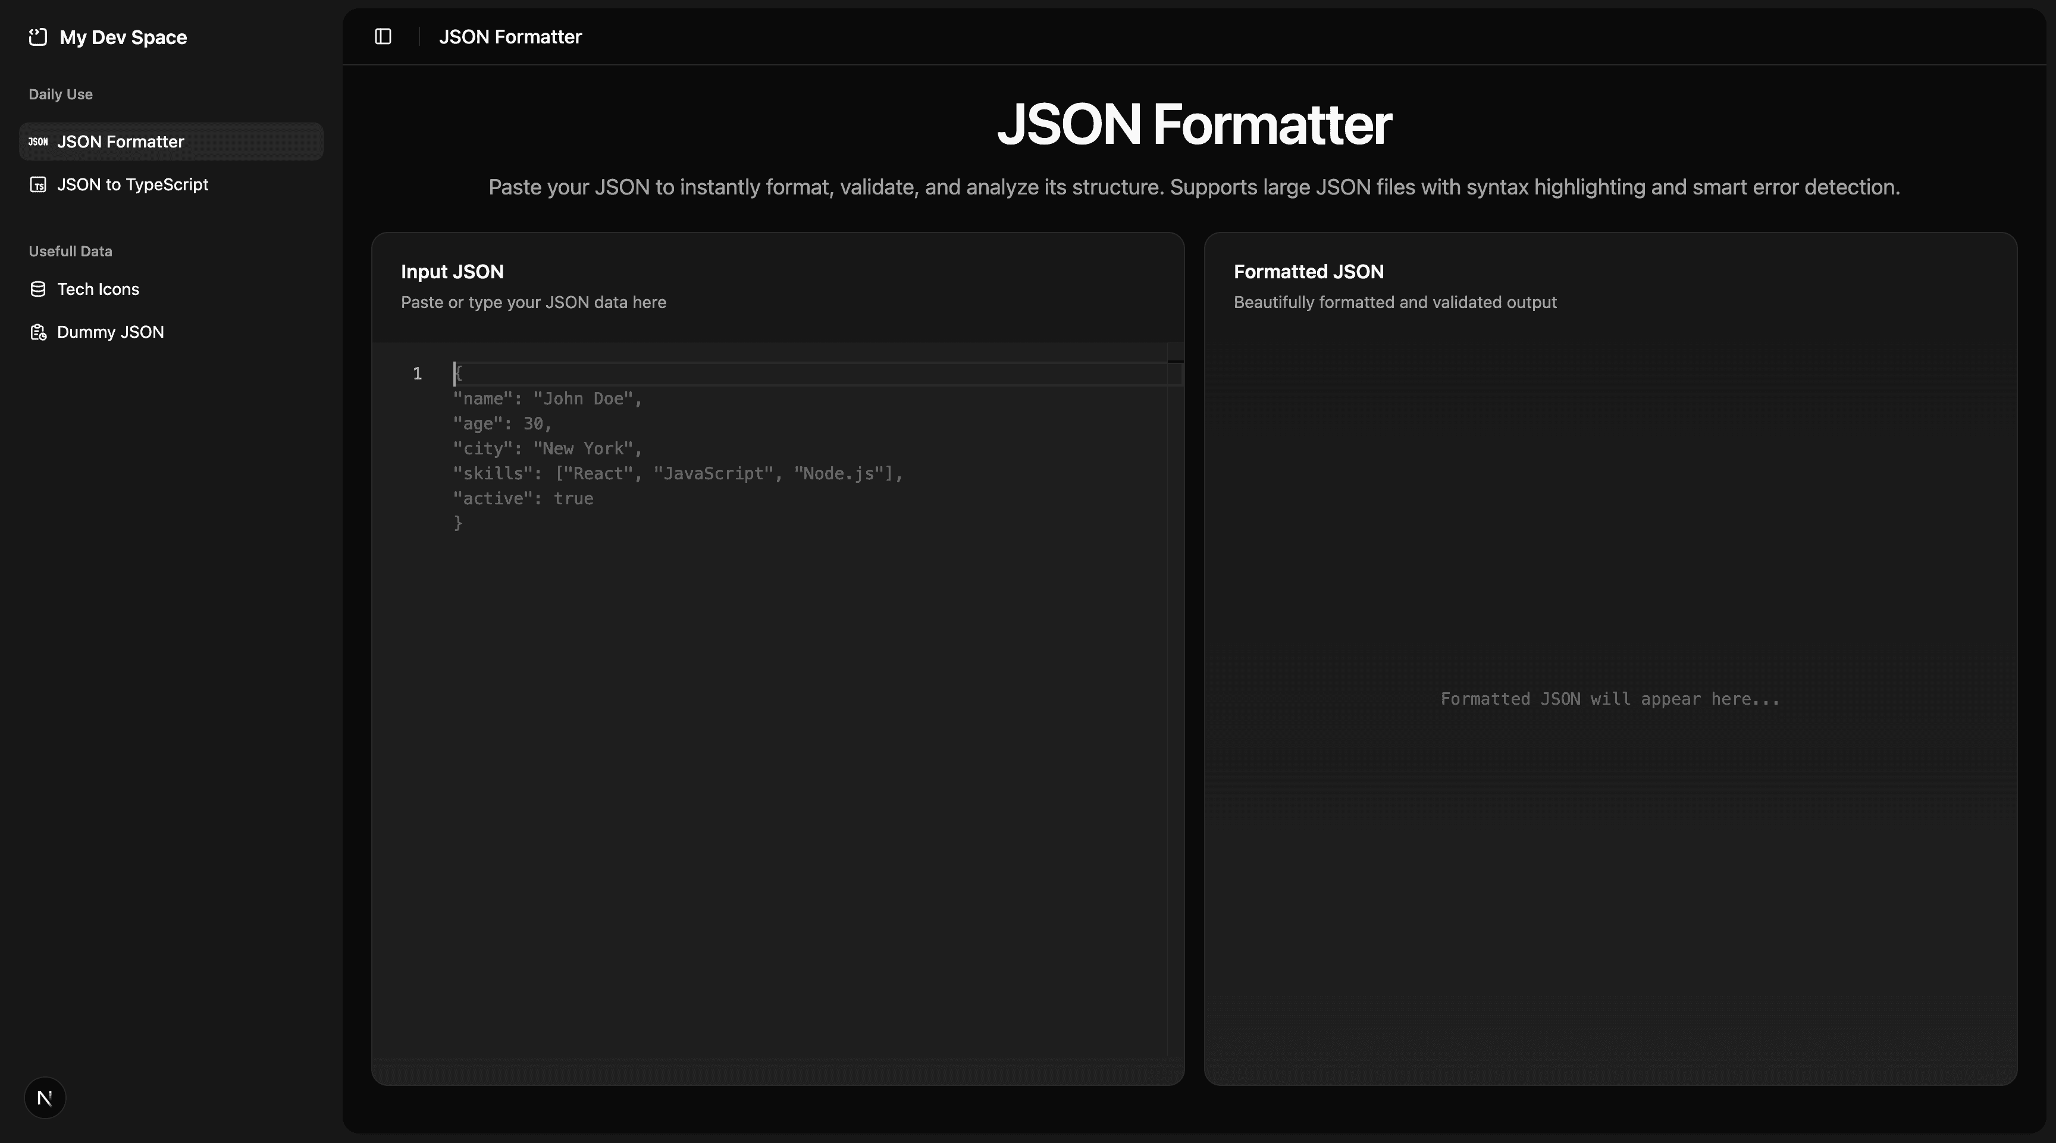Image resolution: width=2056 pixels, height=1143 pixels.
Task: Select the Tech Icons sidebar entry
Action: 98,290
